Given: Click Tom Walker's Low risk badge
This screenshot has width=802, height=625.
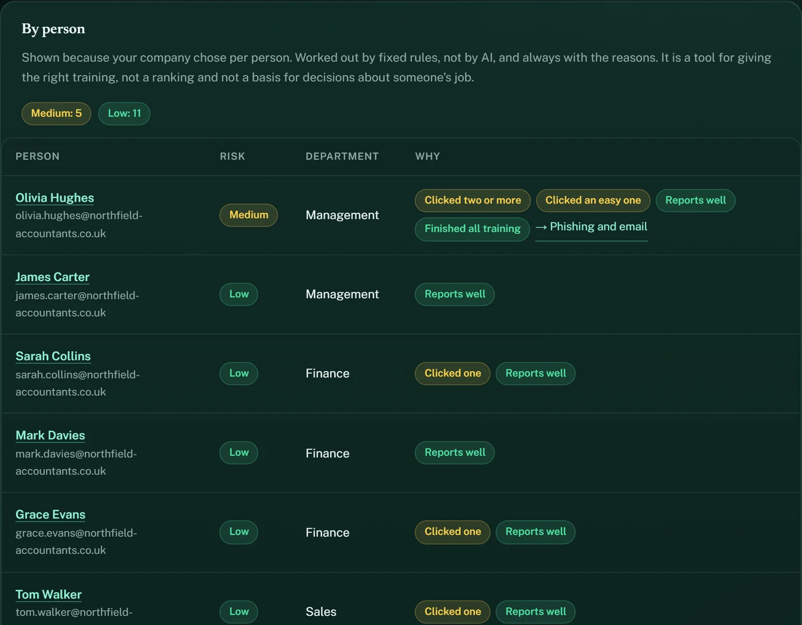Looking at the screenshot, I should click(x=239, y=612).
